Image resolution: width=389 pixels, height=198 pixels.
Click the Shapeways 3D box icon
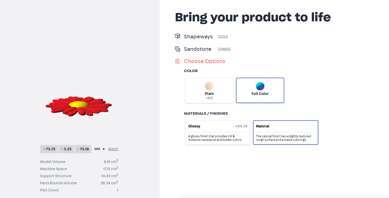pos(177,36)
